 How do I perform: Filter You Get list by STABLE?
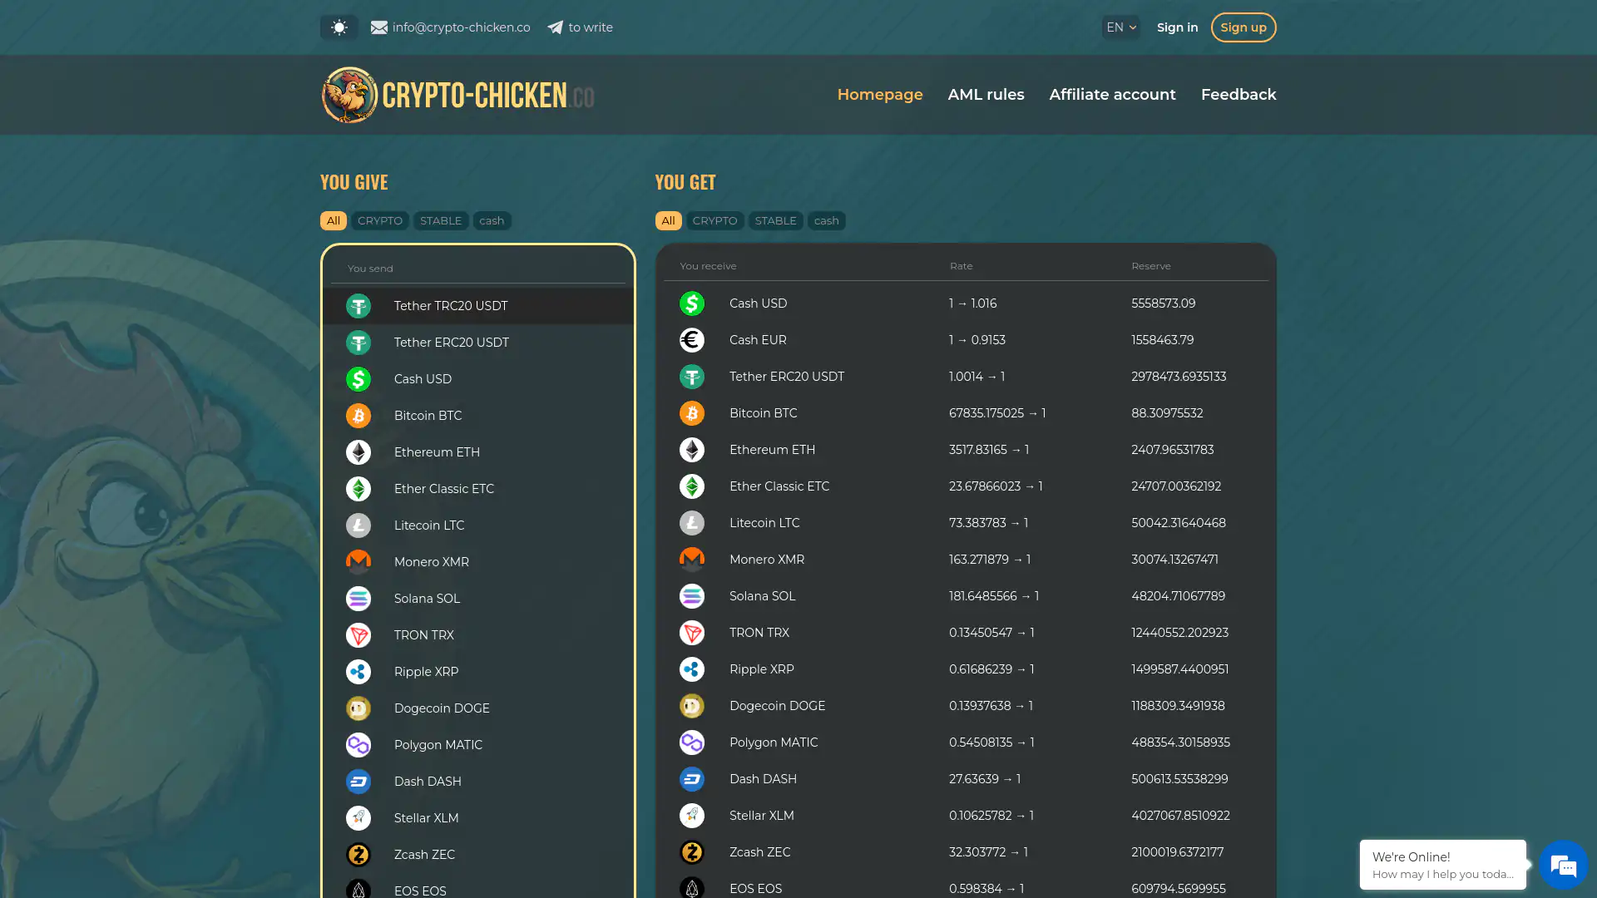tap(775, 220)
